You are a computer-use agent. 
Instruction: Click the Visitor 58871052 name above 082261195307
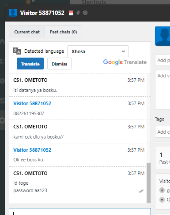tap(32, 103)
